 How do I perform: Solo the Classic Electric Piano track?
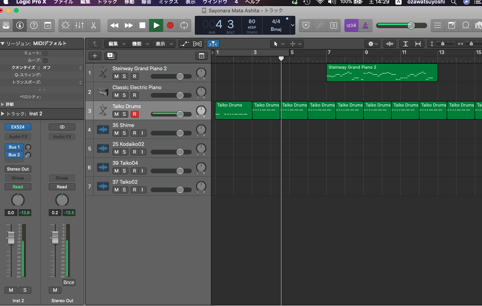(124, 95)
